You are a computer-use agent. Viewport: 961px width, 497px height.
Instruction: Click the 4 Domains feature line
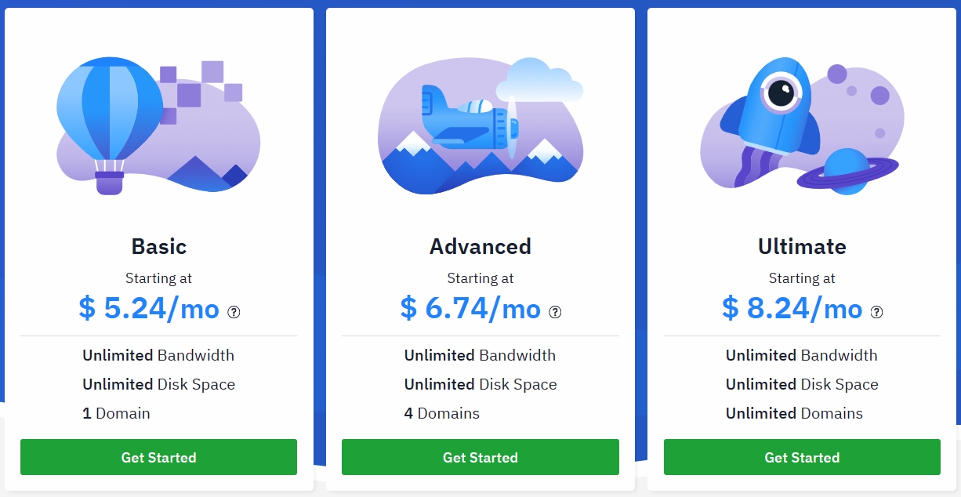pyautogui.click(x=442, y=413)
